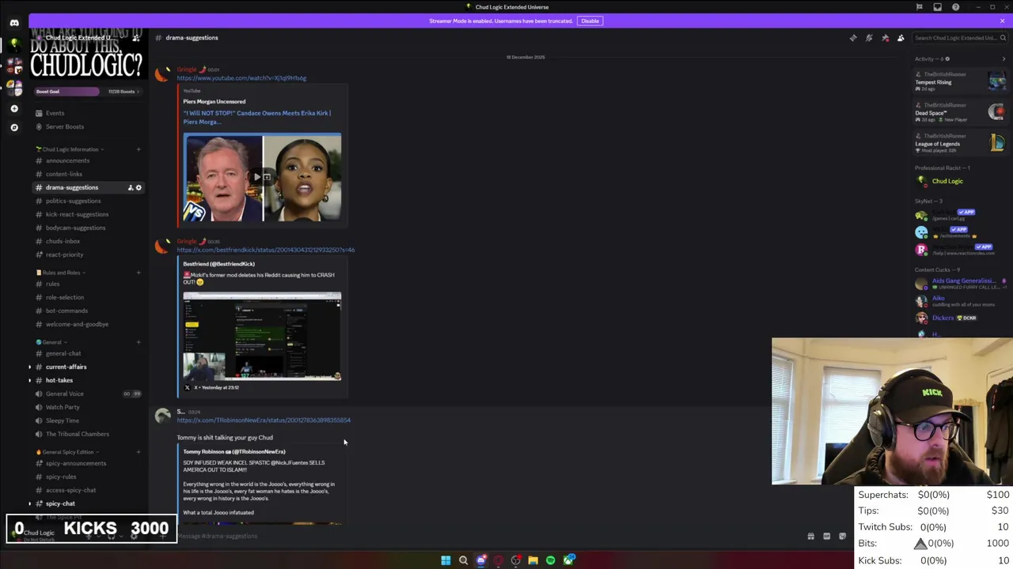
Task: Open the Discord help question mark icon
Action: click(956, 7)
